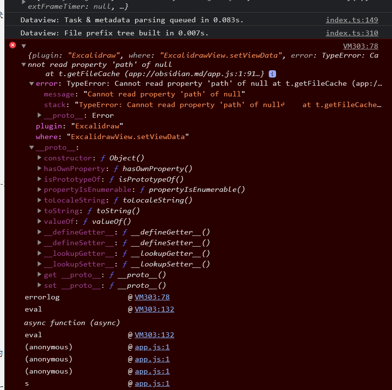
Task: Click the ƒ icon beside __defineGetter__
Action: 124,232
